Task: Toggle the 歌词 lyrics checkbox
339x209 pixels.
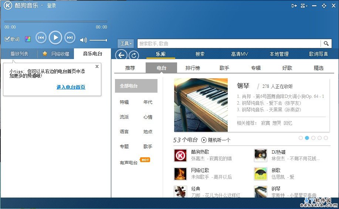Action: [7, 39]
